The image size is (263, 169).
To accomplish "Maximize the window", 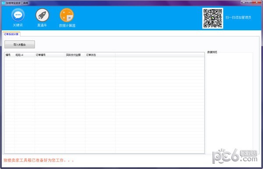I will (x=249, y=2).
